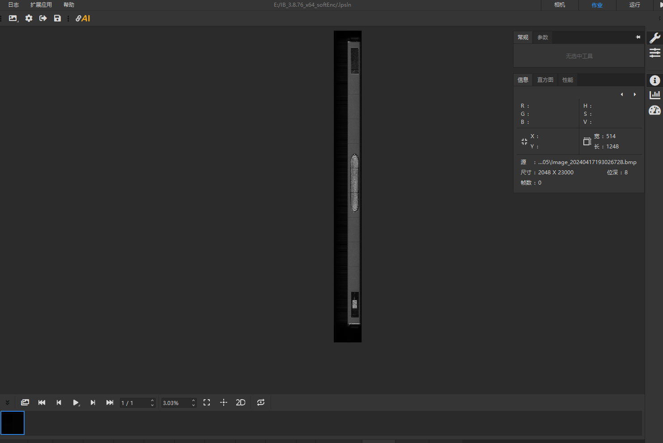This screenshot has width=663, height=443.
Task: Open the sliders parameter sidebar icon
Action: pyautogui.click(x=654, y=53)
